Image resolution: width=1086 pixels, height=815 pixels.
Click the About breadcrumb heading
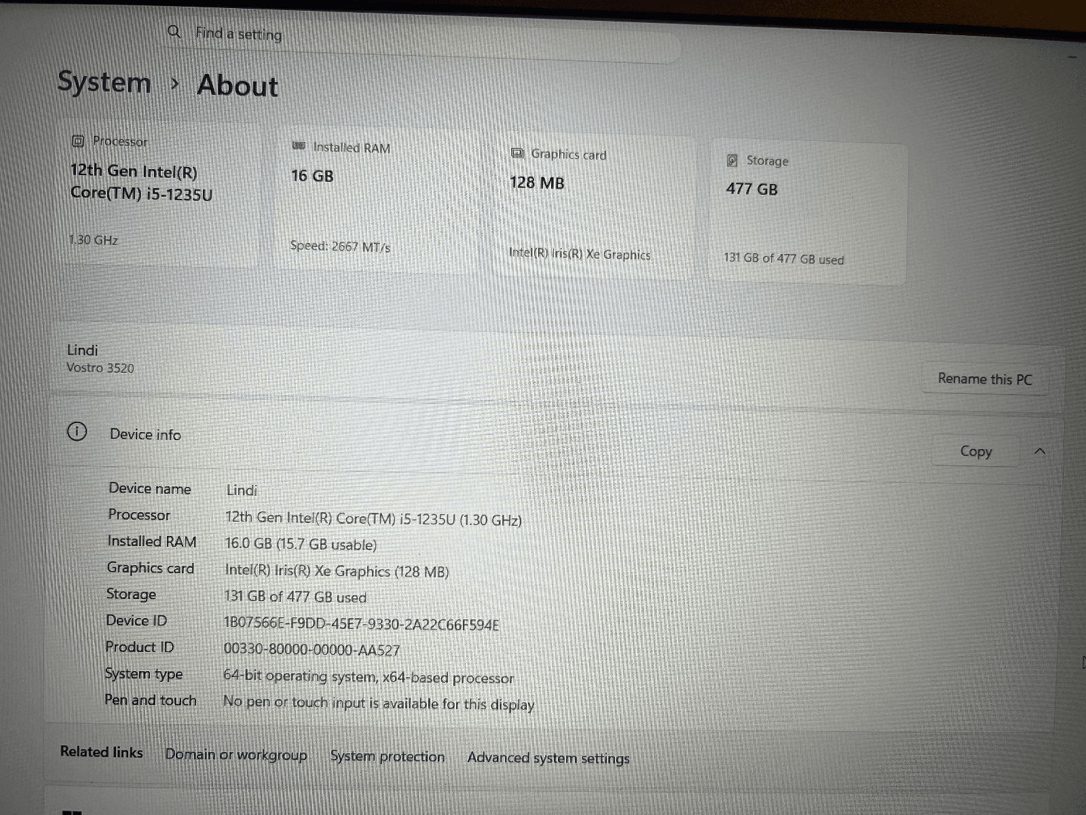point(238,86)
